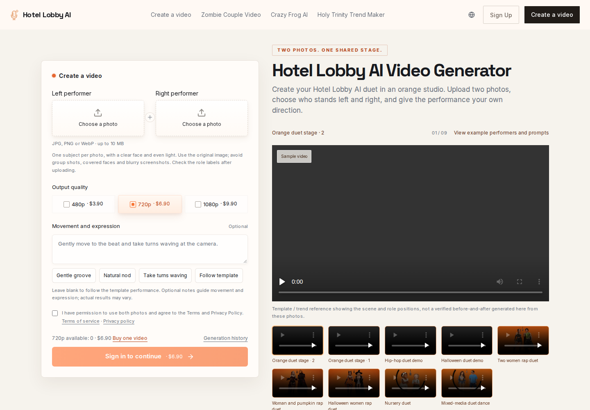Open the Terms of service link
Image resolution: width=590 pixels, height=410 pixels.
(81, 321)
